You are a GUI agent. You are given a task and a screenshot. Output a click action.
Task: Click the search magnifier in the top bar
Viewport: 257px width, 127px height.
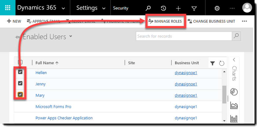[148, 8]
